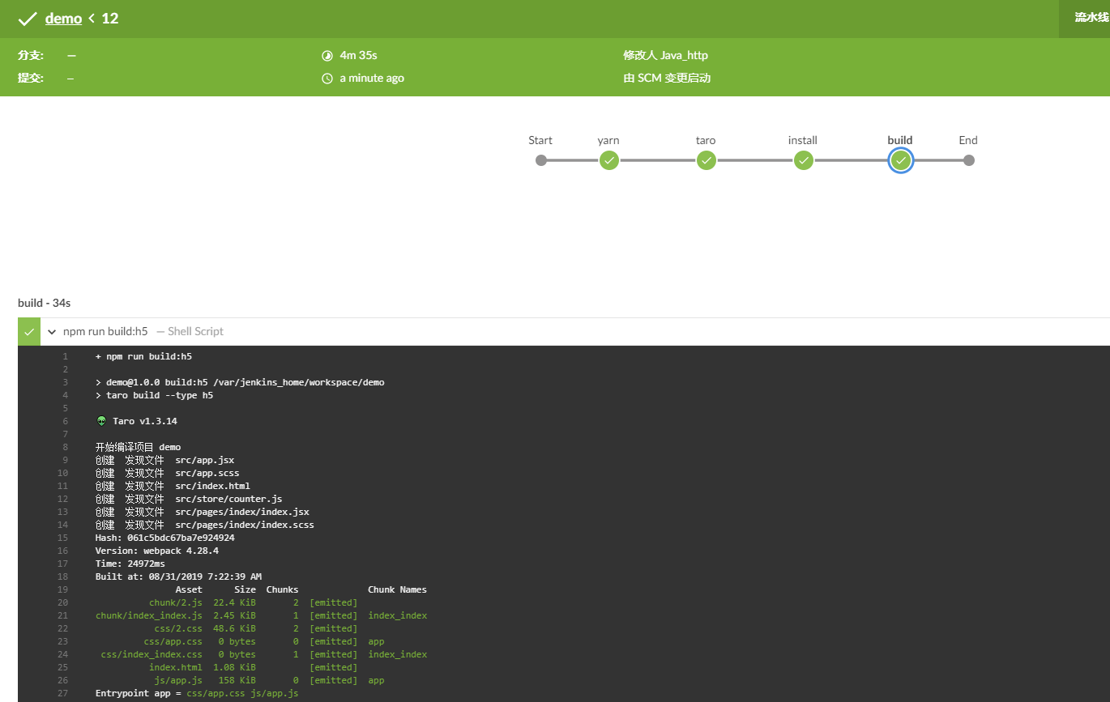This screenshot has width=1110, height=702.
Task: Click the 'Entrypoint app' log line
Action: [197, 693]
